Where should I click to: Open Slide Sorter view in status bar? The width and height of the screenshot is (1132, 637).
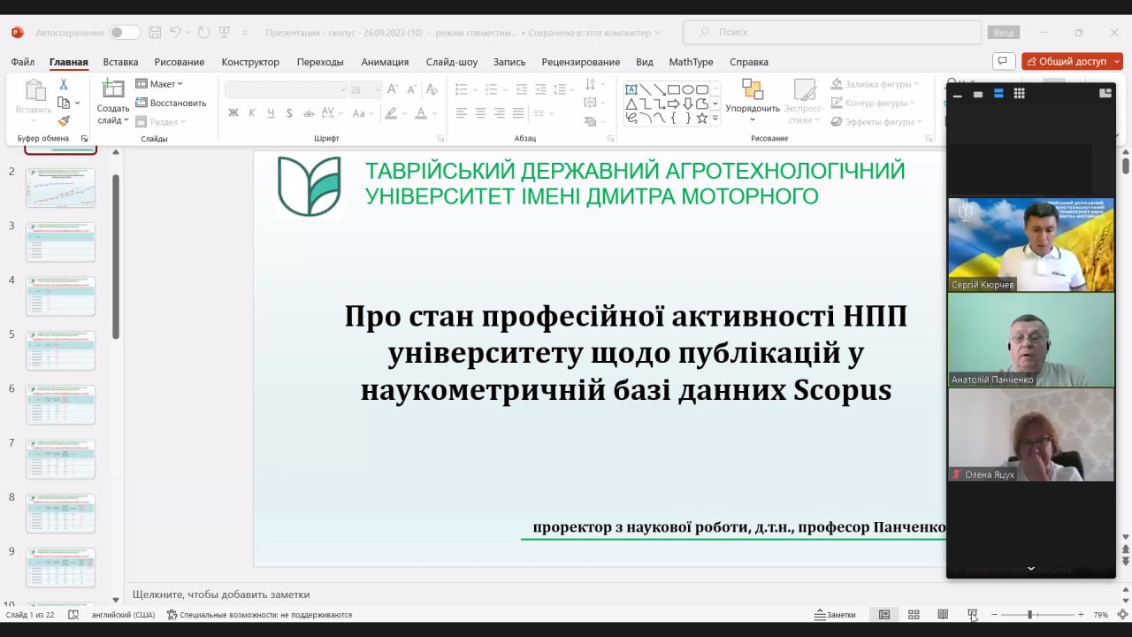tap(914, 615)
